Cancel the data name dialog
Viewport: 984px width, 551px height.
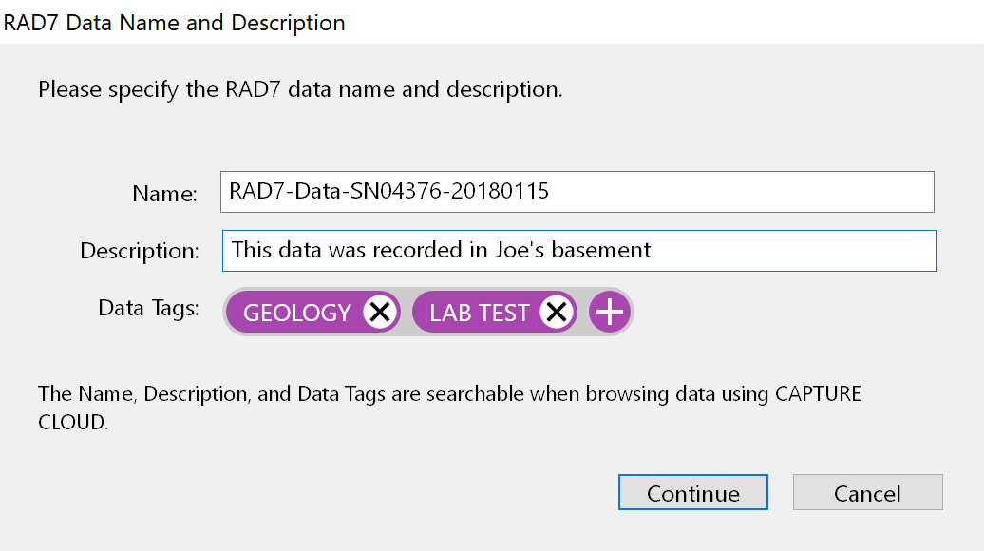867,493
